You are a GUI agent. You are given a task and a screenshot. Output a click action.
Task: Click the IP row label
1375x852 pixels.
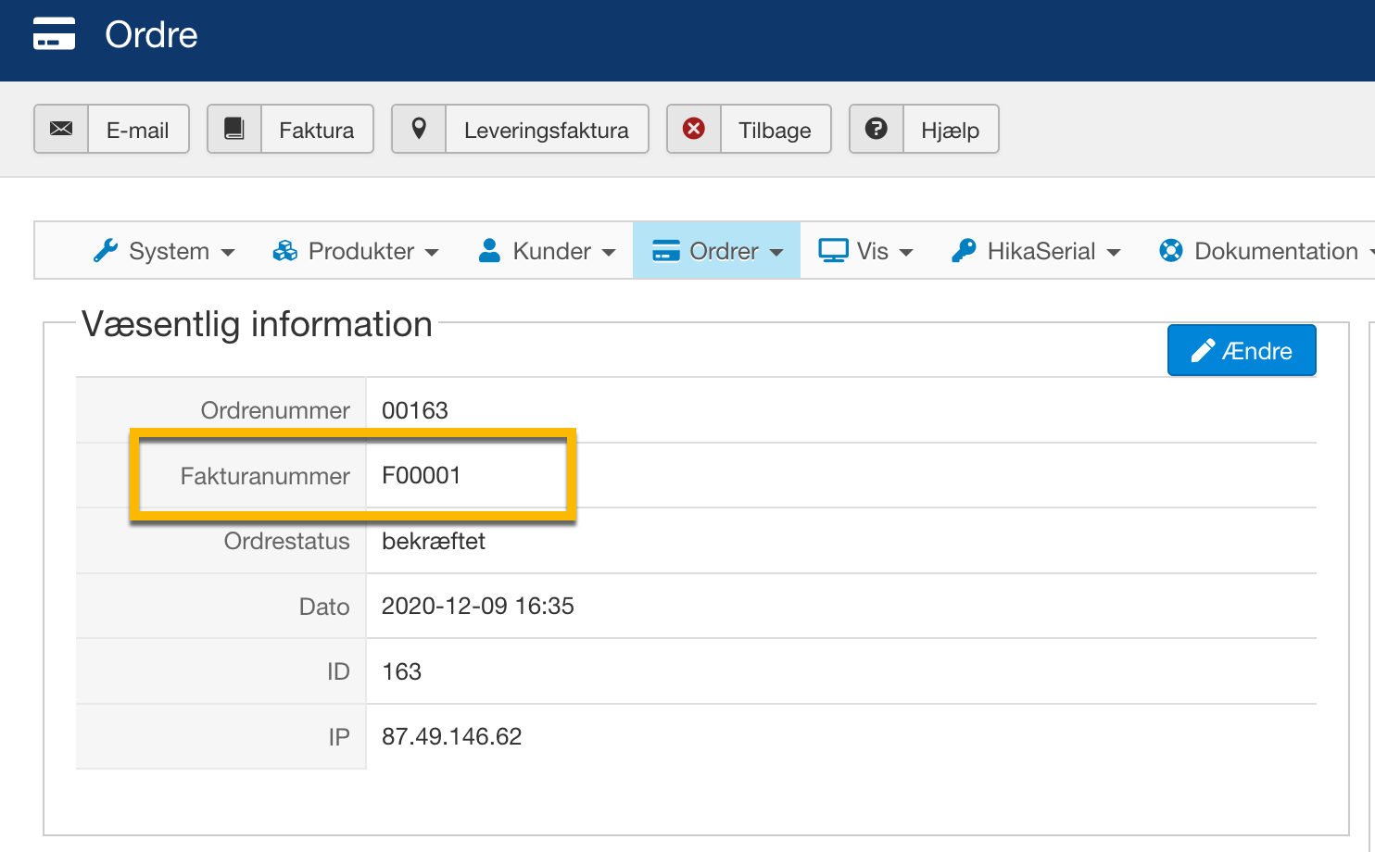(x=339, y=737)
